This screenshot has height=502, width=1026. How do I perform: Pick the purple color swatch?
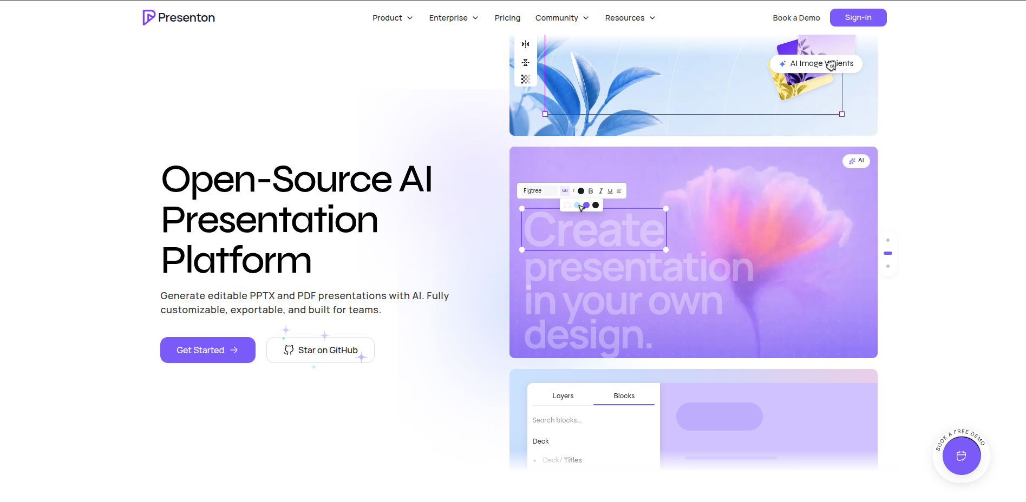[x=586, y=205]
